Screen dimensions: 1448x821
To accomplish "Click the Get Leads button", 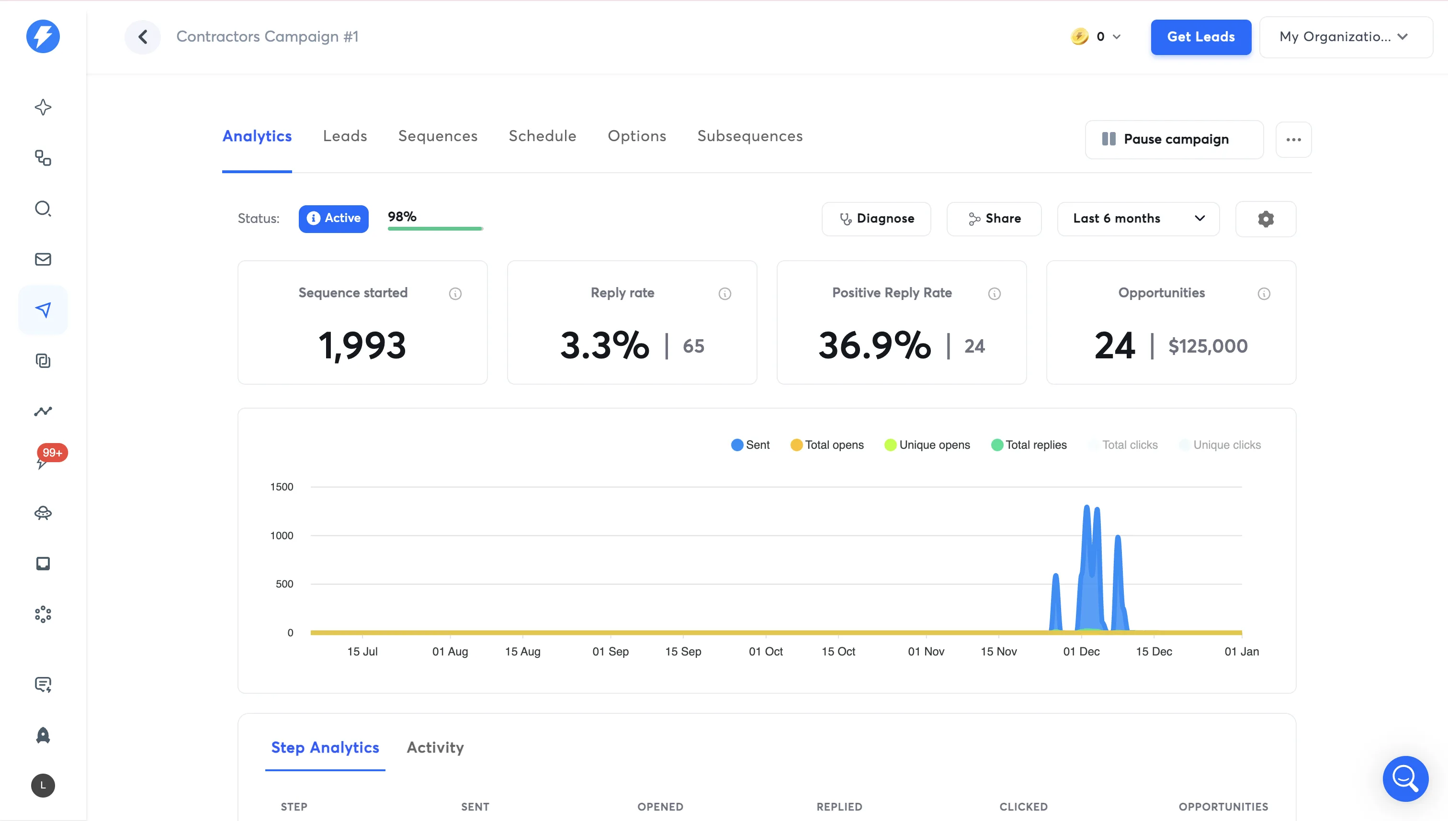I will pyautogui.click(x=1201, y=37).
